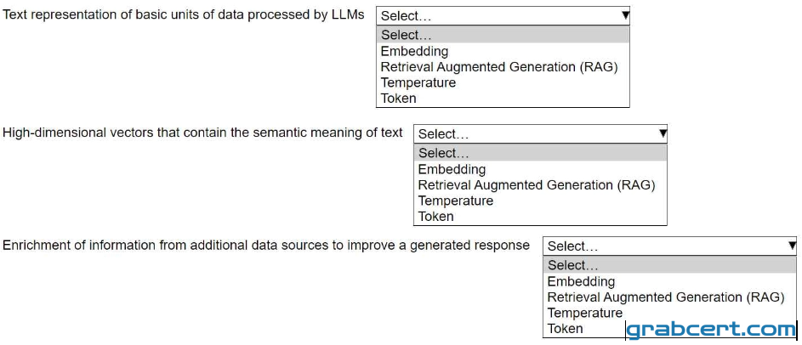Click highlighted Select… placeholder in third list
Viewport: 802px width, 345px height.
tap(669, 265)
